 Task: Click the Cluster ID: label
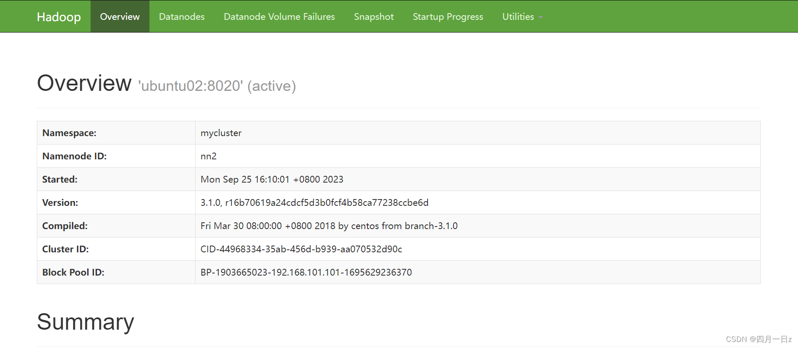point(66,249)
